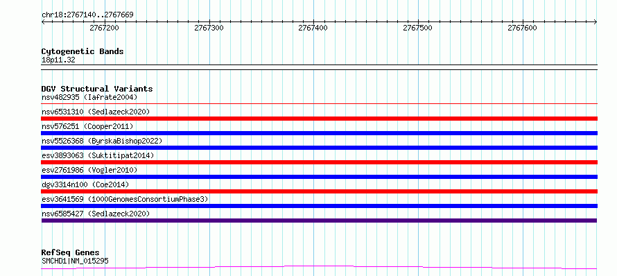This screenshot has height=276, width=617.
Task: Select the thin red nsv482935 variant line
Action: (x=319, y=104)
